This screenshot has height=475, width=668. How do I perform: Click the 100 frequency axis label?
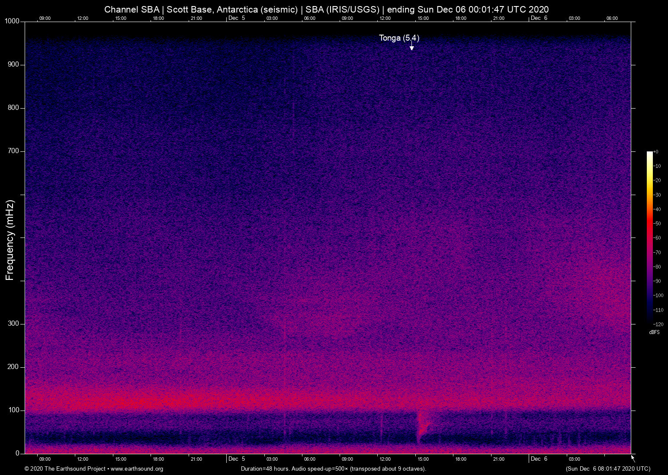pyautogui.click(x=13, y=410)
